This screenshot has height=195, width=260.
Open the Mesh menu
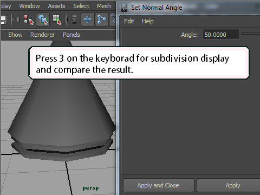point(104,6)
